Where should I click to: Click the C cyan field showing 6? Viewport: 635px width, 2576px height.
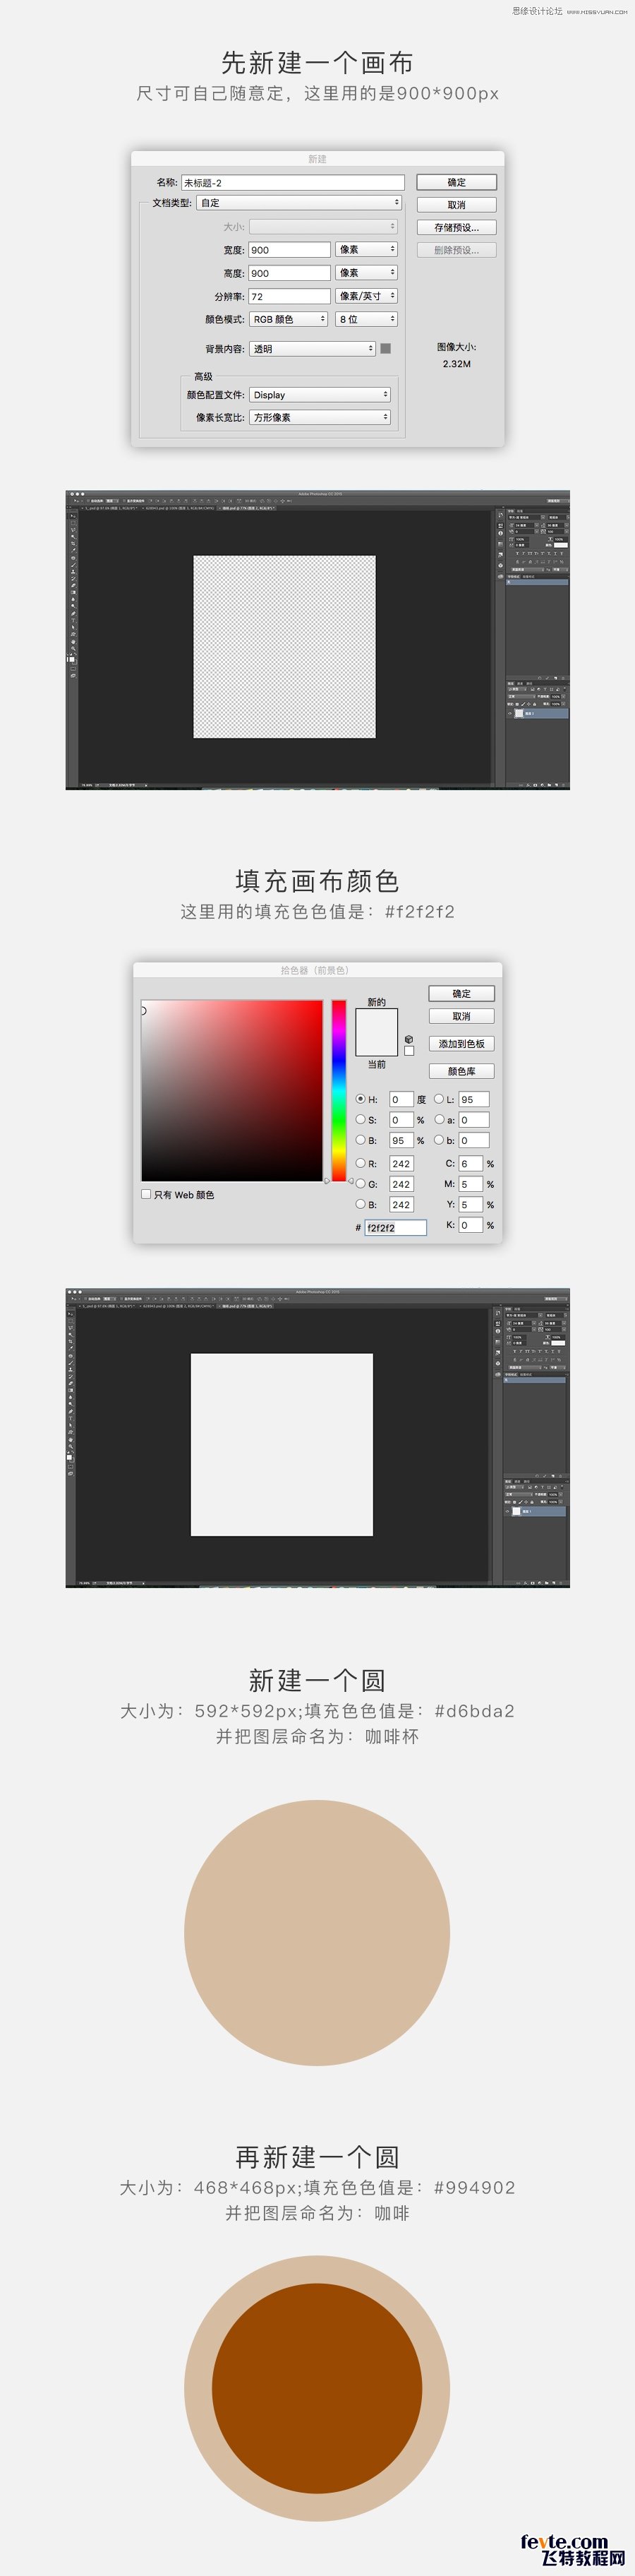pos(471,1164)
